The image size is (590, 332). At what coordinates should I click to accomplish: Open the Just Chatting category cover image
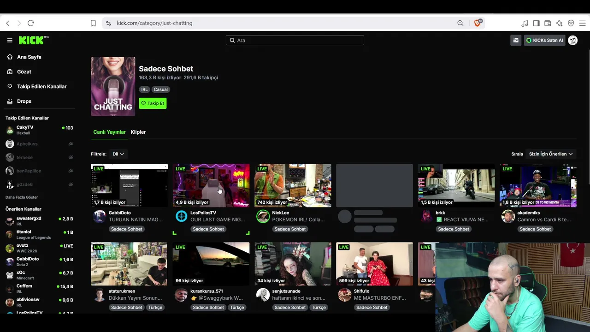point(113,86)
